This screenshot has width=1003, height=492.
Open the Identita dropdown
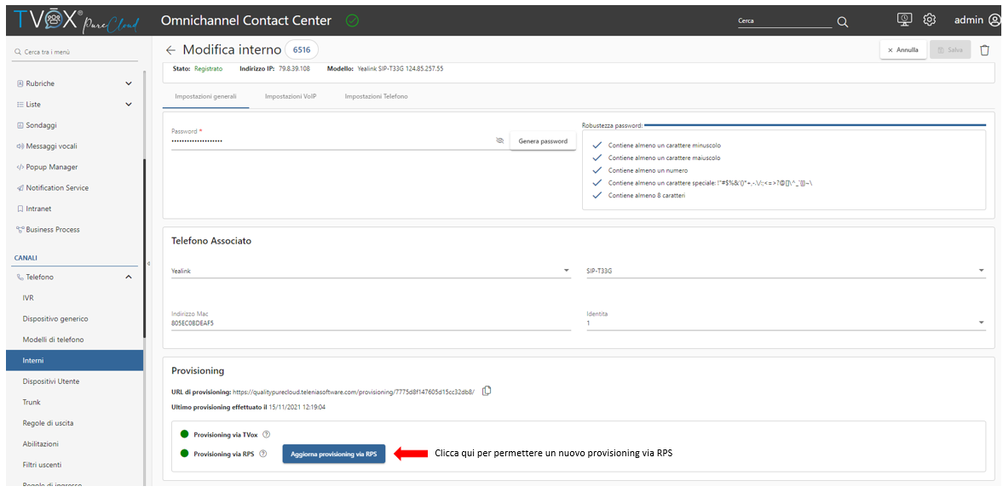click(x=786, y=320)
